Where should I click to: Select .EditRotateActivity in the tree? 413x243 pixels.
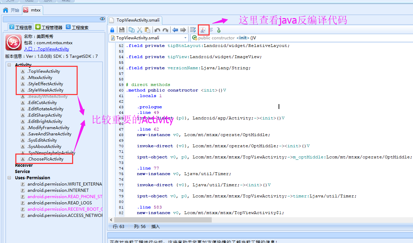[45, 109]
